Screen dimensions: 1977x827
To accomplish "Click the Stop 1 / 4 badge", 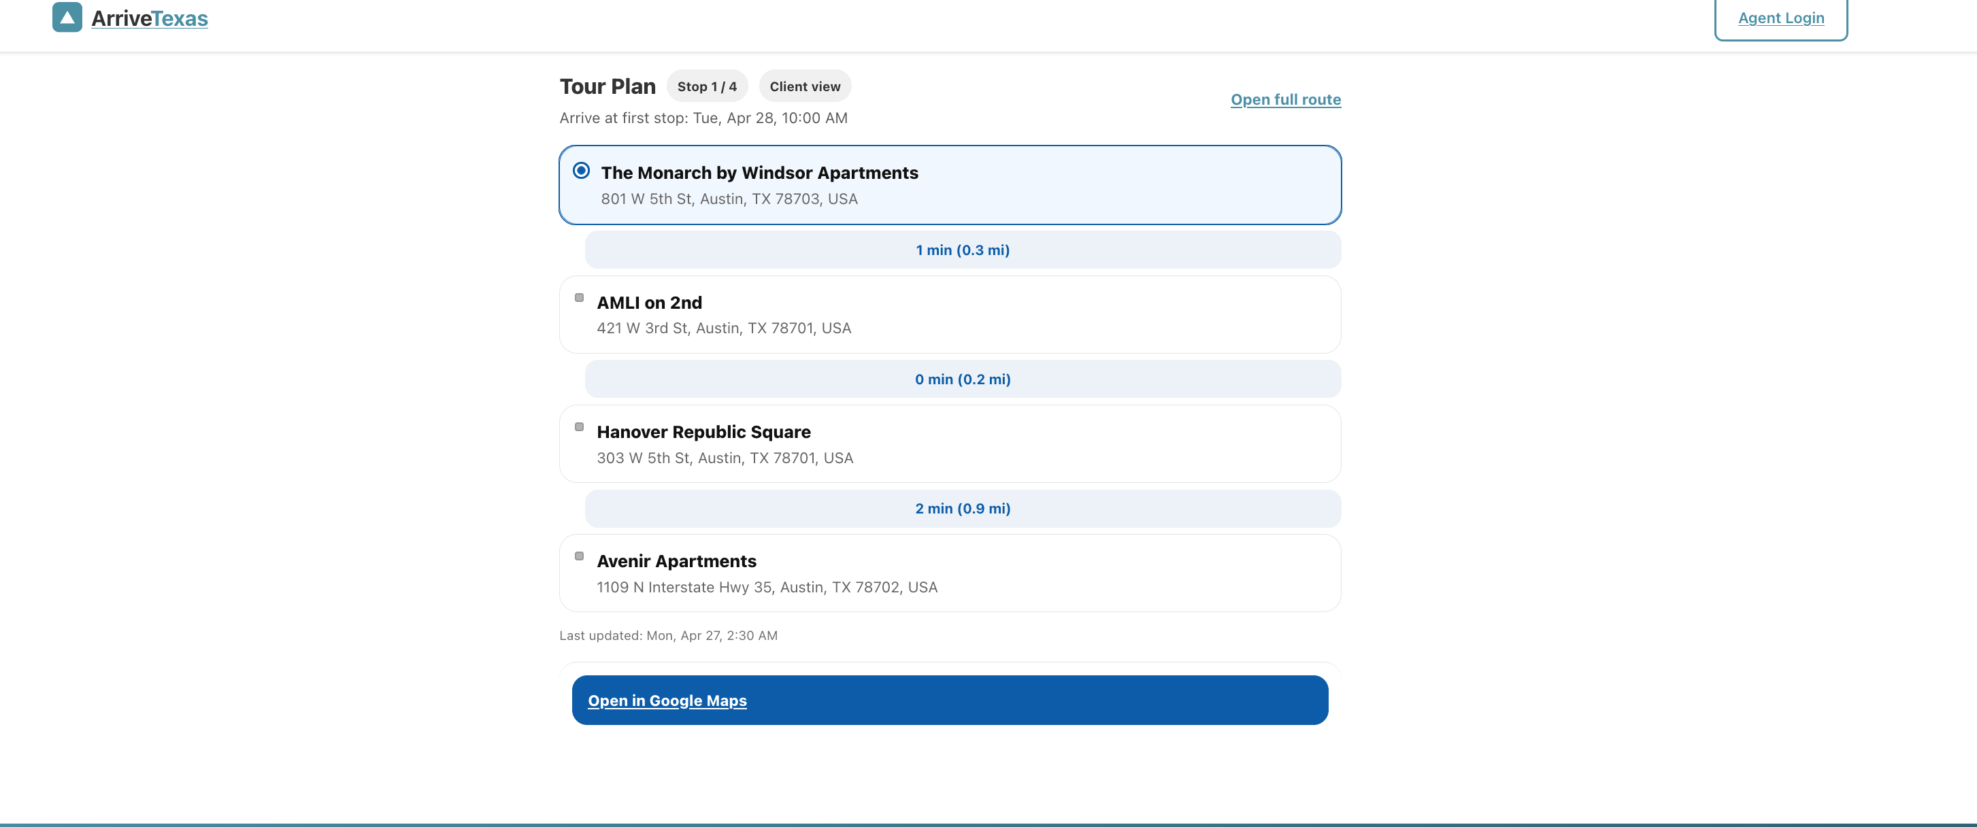I will pyautogui.click(x=707, y=86).
